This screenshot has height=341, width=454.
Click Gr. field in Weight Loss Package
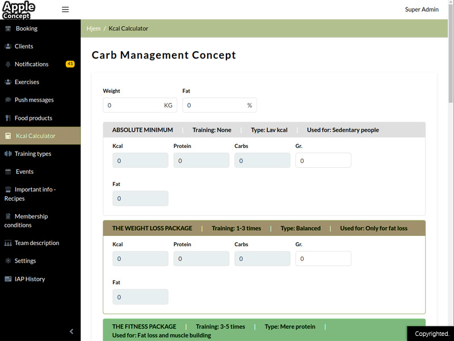click(x=323, y=259)
